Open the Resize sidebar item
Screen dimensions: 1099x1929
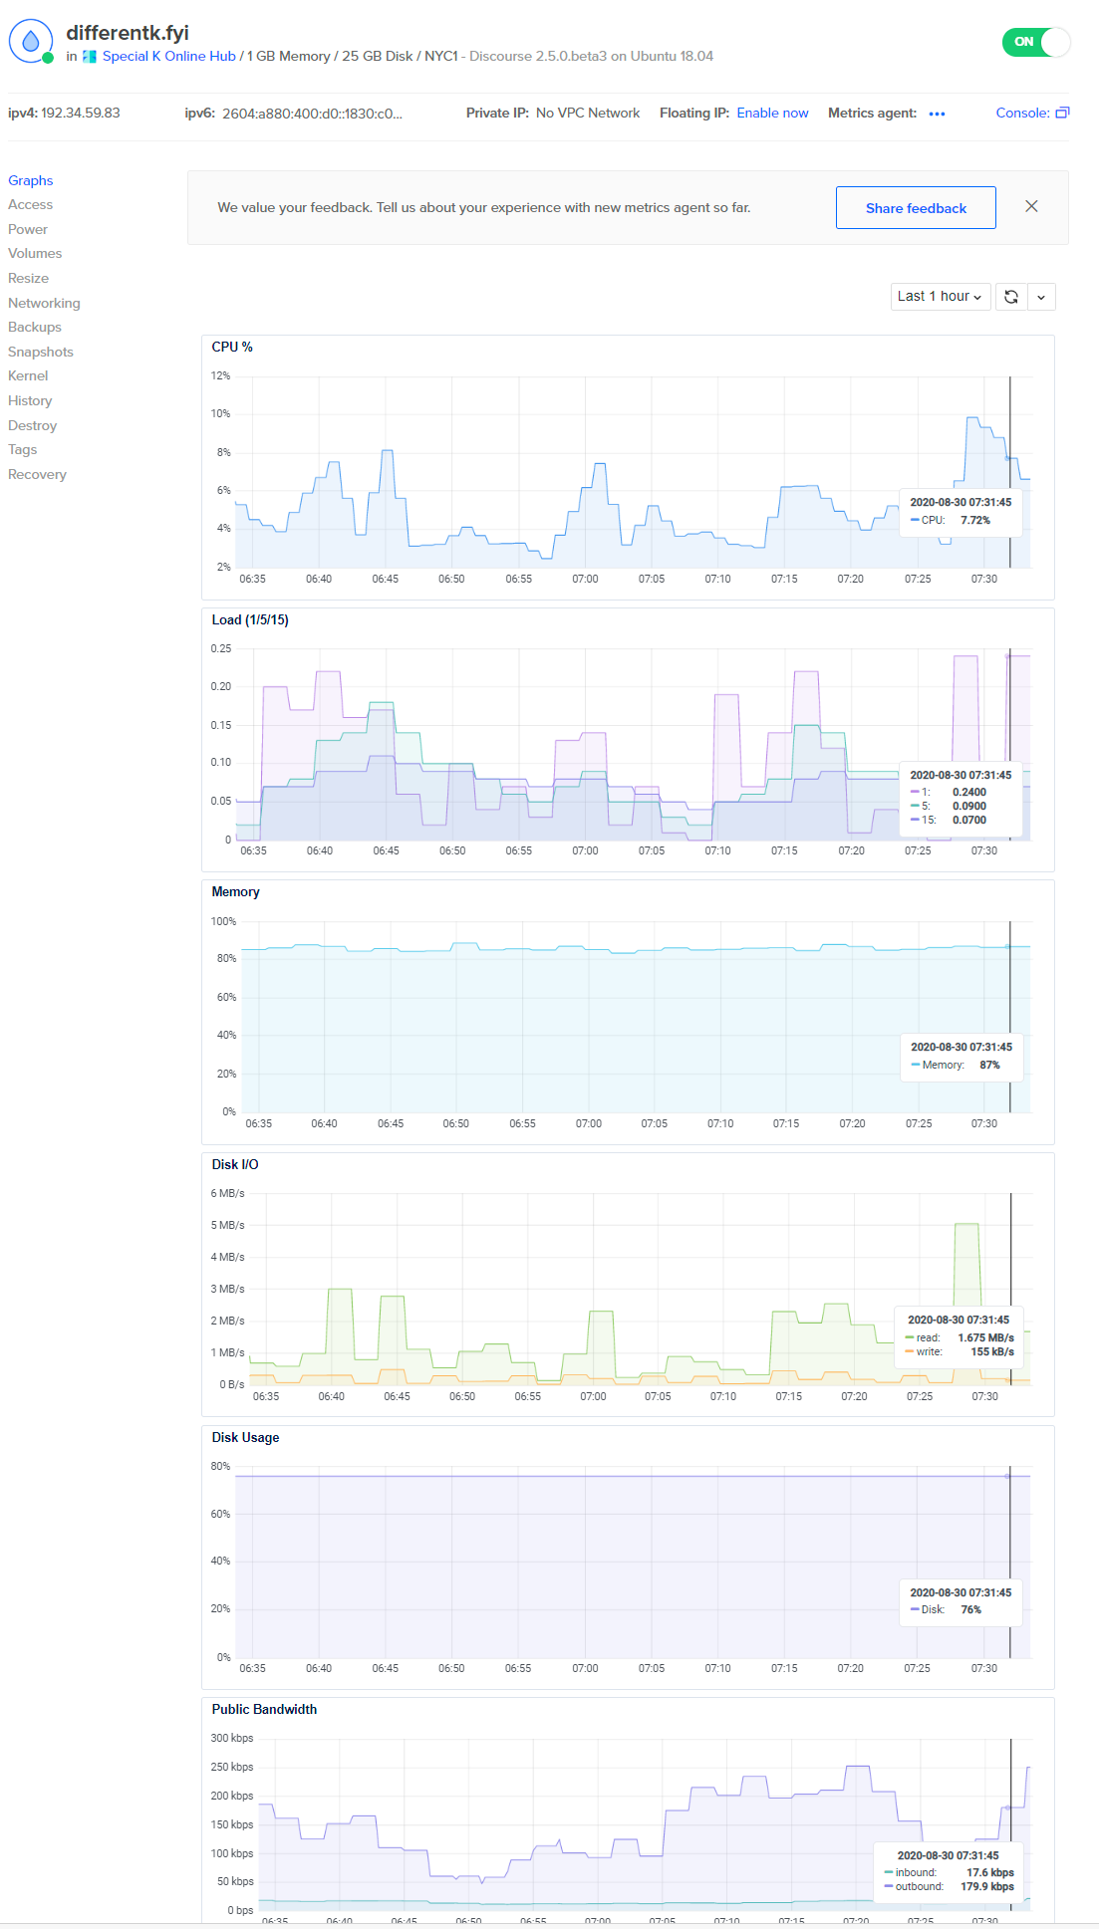(29, 279)
